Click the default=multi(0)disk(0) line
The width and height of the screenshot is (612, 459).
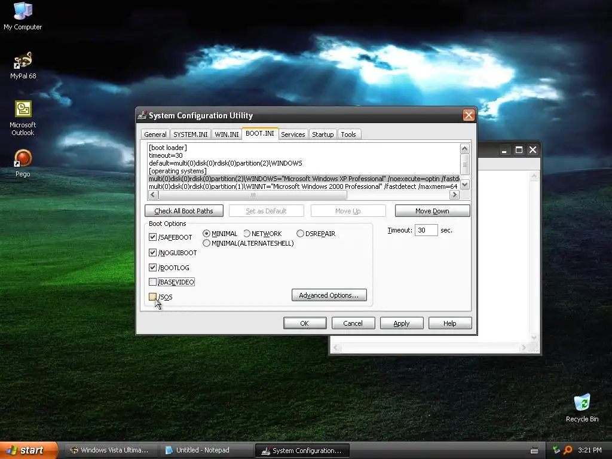225,163
